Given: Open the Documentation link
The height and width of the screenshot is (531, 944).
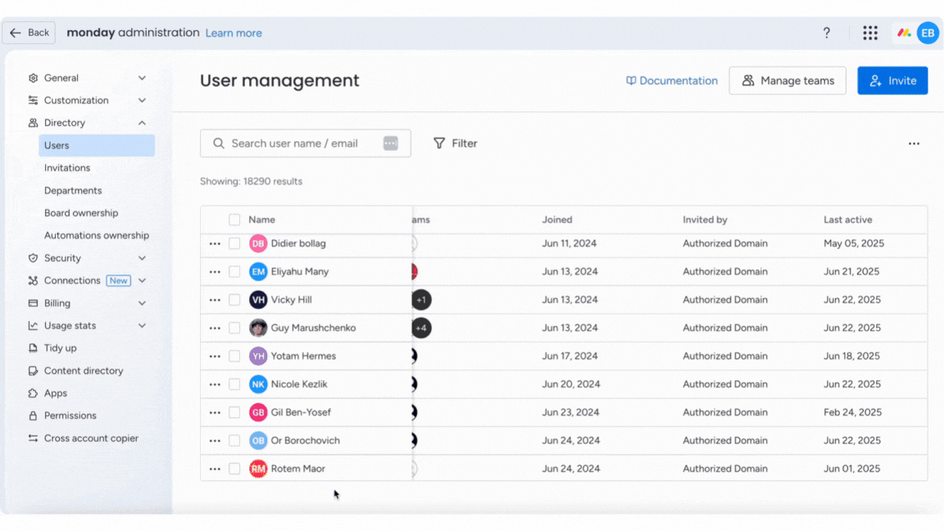Looking at the screenshot, I should tap(672, 80).
